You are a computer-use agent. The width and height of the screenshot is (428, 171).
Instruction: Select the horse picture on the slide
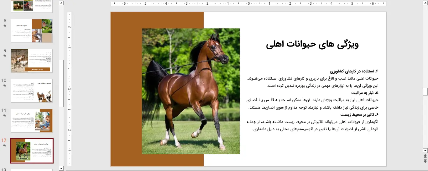(x=191, y=91)
